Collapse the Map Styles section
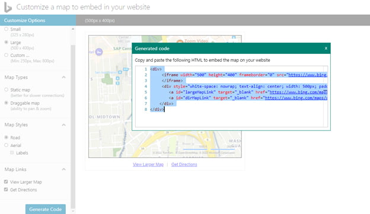The height and width of the screenshot is (214, 370). click(x=63, y=125)
